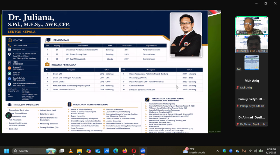Open Outlook from the taskbar
This screenshot has height=155, width=280.
coord(98,151)
